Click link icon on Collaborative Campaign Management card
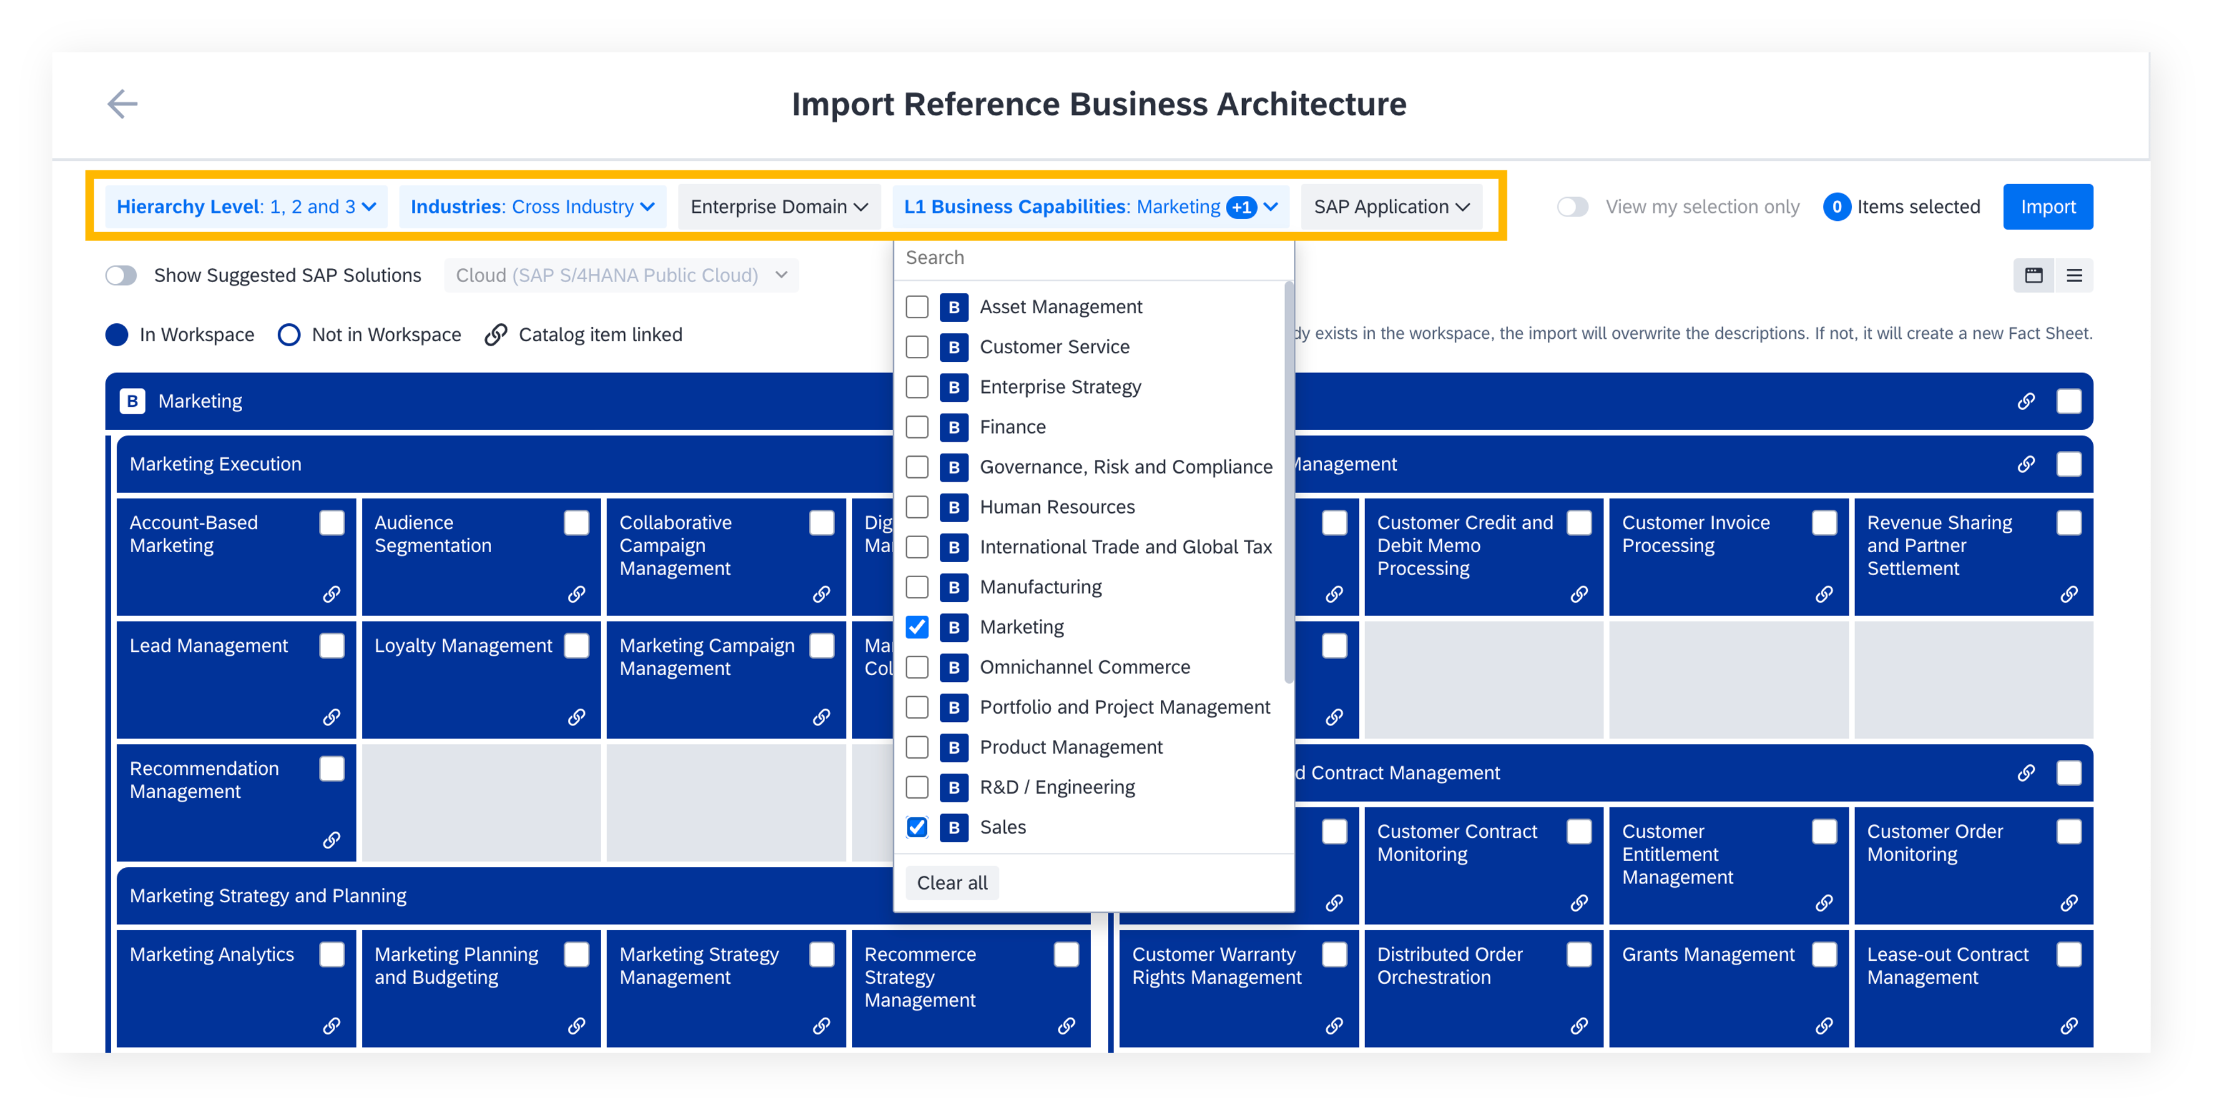2217x1118 pixels. coord(822,595)
